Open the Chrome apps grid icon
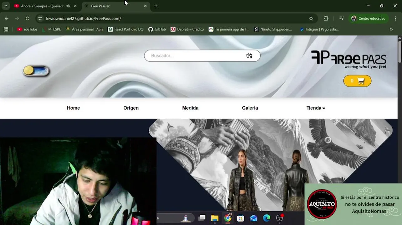This screenshot has height=225, width=402. pos(6,29)
